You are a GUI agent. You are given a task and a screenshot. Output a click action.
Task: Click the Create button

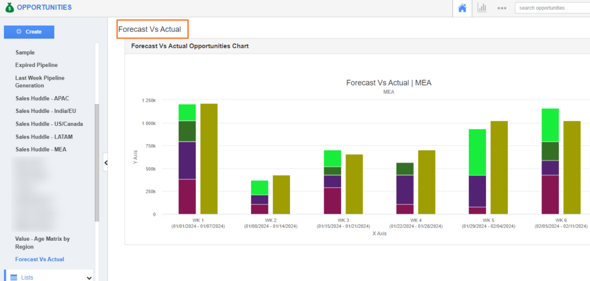[29, 32]
